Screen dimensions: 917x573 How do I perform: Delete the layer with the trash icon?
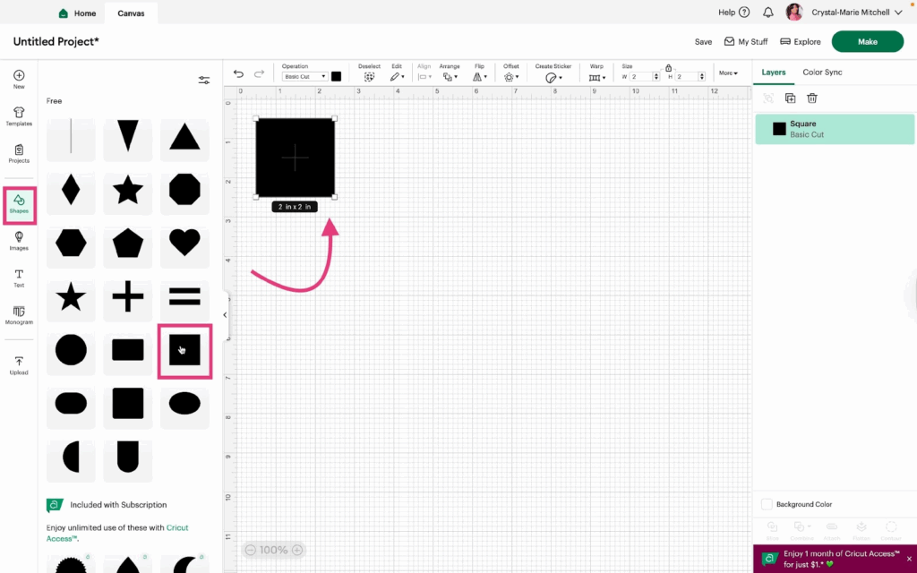pyautogui.click(x=812, y=98)
